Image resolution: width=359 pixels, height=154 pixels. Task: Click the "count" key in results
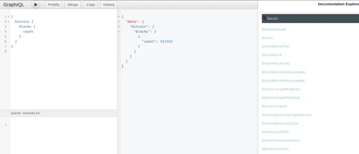pos(149,42)
